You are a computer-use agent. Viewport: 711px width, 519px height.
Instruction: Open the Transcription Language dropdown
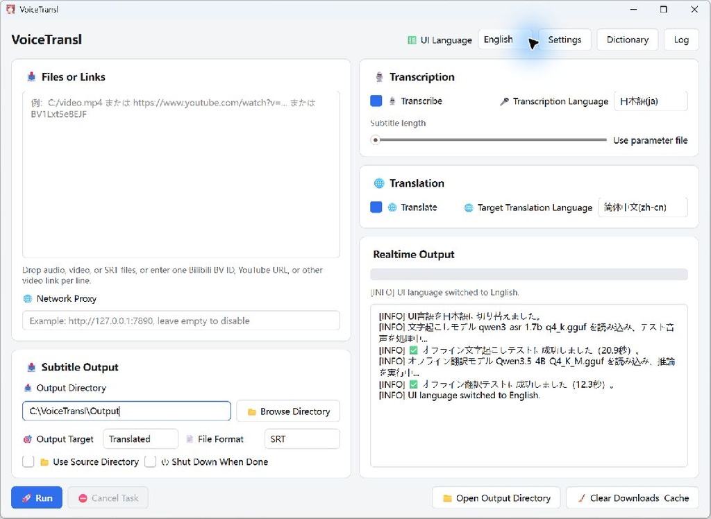coord(651,101)
